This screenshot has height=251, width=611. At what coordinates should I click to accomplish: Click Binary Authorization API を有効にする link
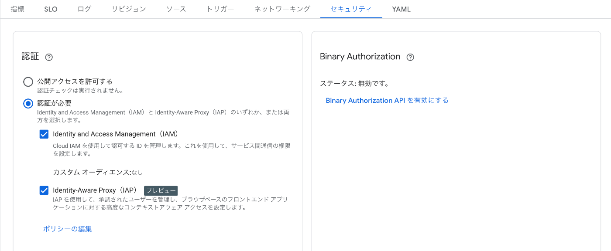click(x=387, y=100)
